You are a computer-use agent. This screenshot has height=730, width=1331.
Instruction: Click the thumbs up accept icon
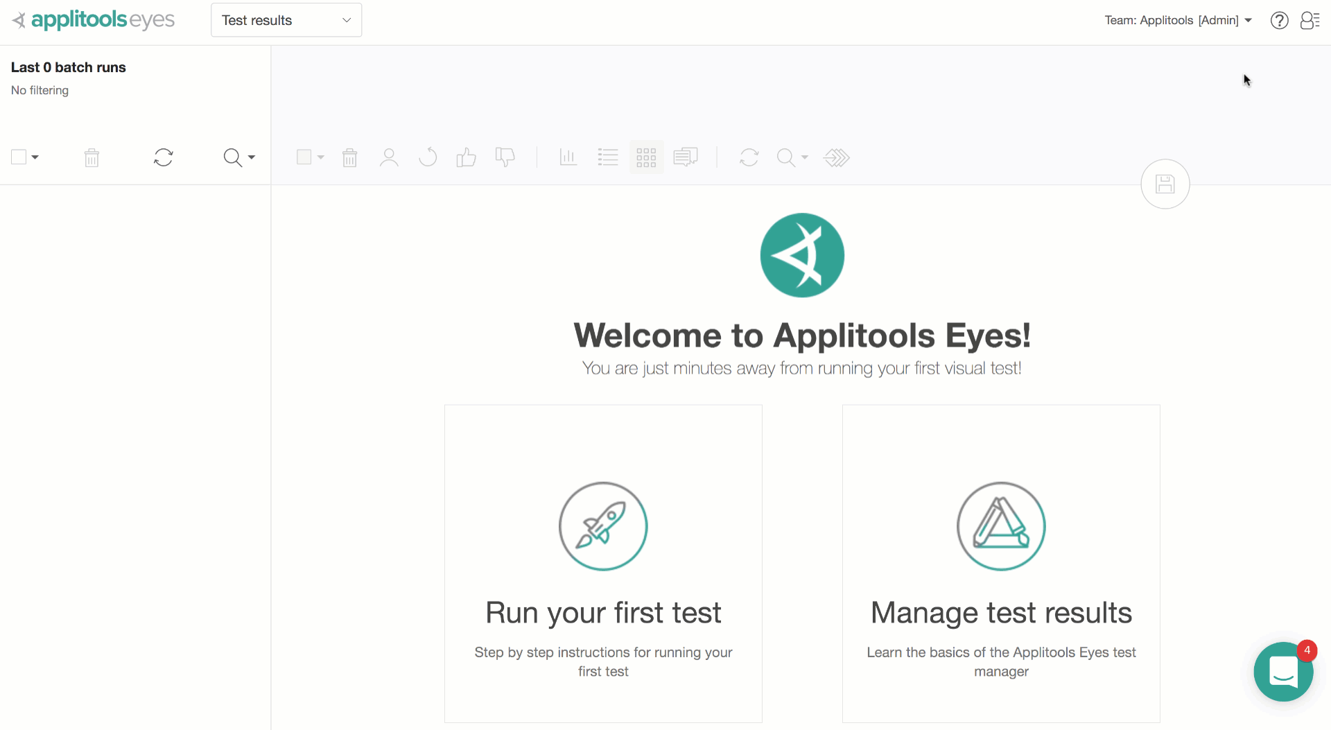(x=466, y=158)
